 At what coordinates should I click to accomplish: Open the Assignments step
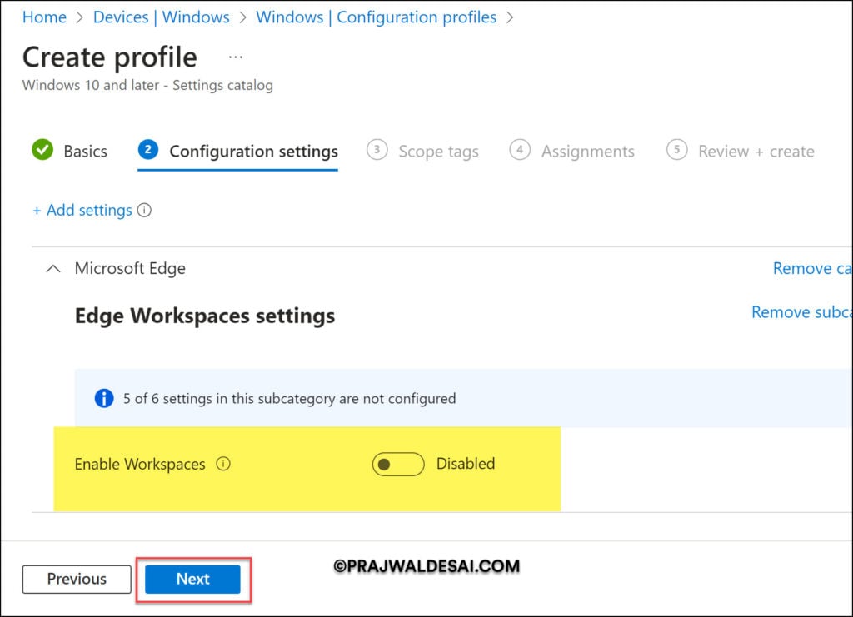[571, 151]
